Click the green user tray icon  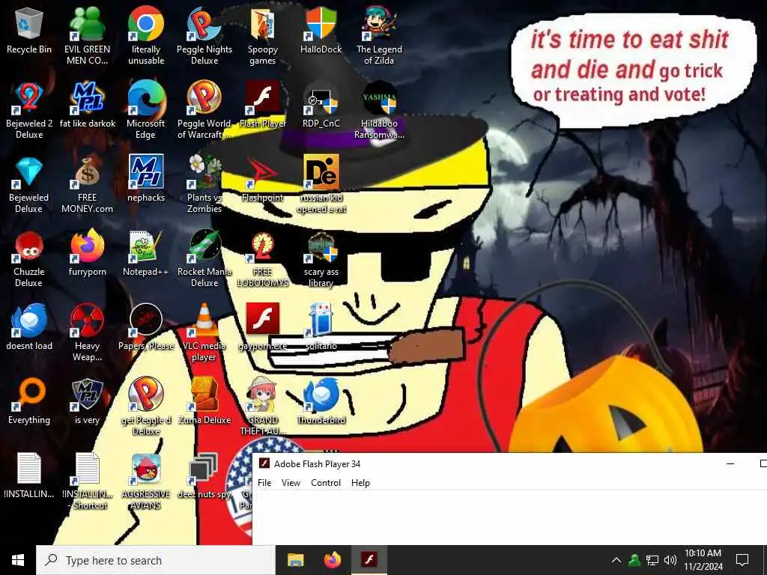point(634,560)
